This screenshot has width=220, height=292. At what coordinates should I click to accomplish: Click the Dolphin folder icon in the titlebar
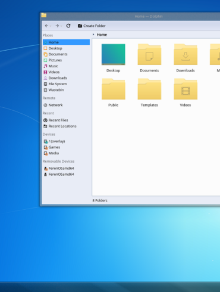(x=44, y=15)
